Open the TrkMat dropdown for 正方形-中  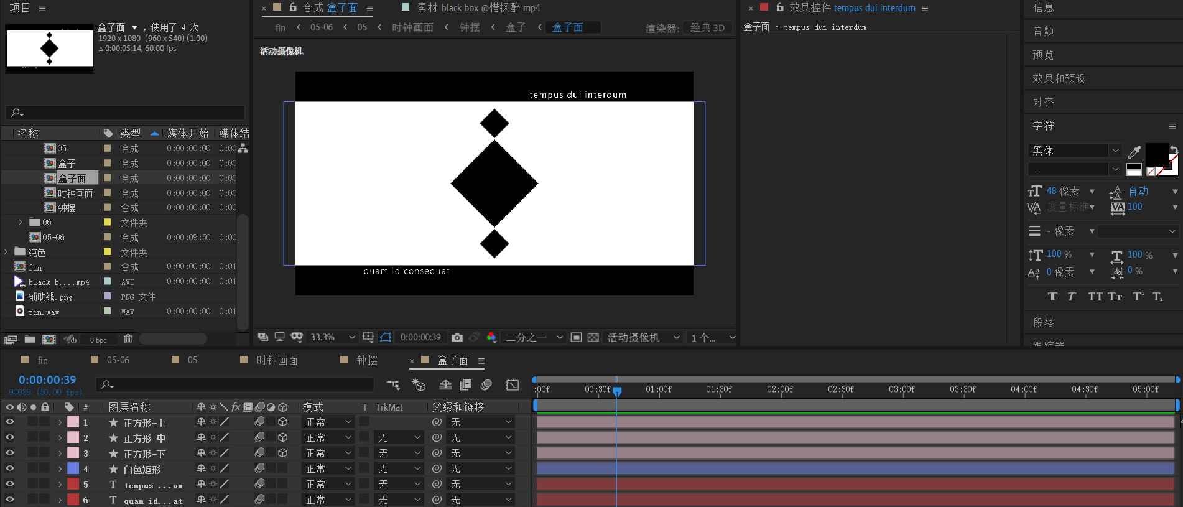point(399,437)
